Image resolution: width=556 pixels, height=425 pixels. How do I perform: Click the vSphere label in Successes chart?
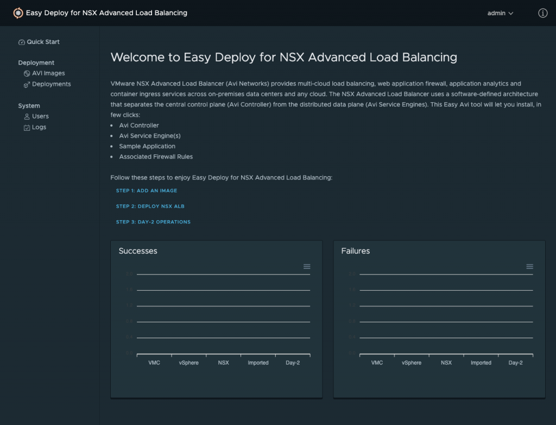click(188, 363)
